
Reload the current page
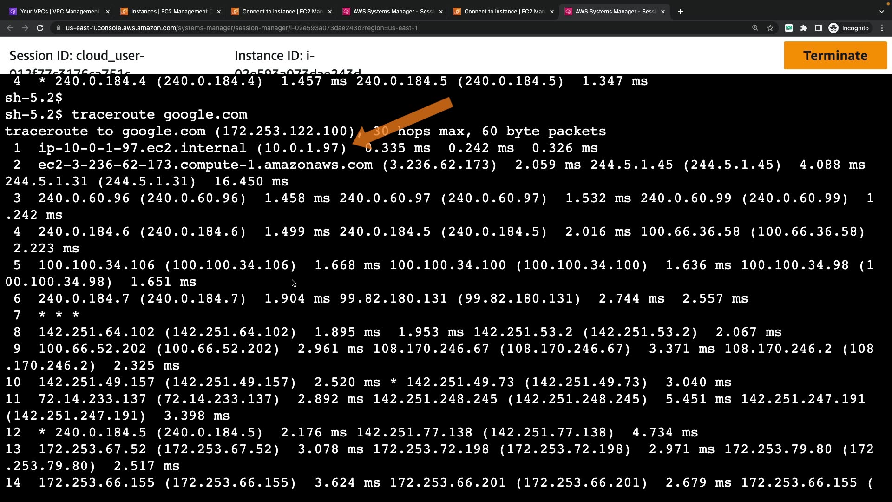(40, 28)
